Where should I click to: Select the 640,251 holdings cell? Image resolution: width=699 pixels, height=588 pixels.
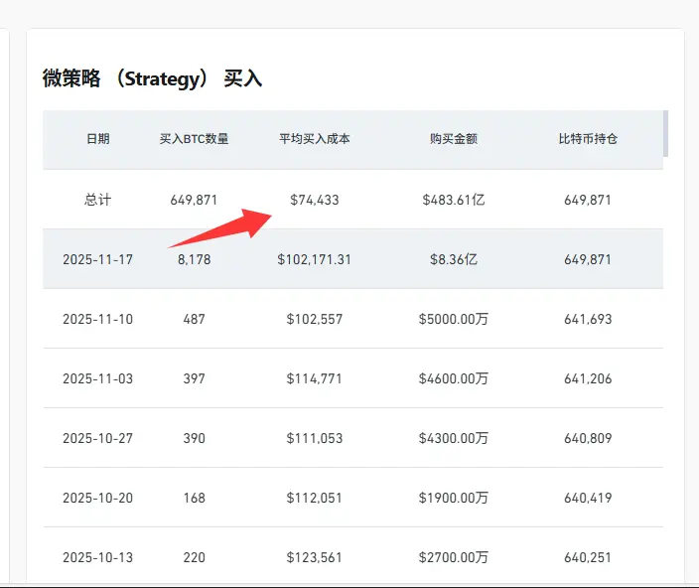coord(588,557)
